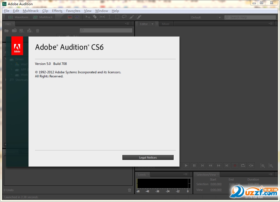The height and width of the screenshot is (202, 280).
Task: Click the Zoom Out amplitude icon
Action: point(271,166)
